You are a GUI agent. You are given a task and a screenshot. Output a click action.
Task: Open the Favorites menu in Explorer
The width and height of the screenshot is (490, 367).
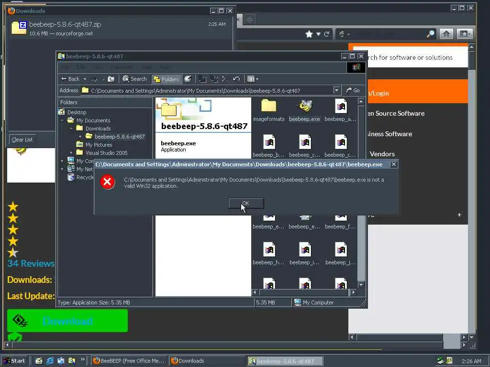pyautogui.click(x=122, y=67)
